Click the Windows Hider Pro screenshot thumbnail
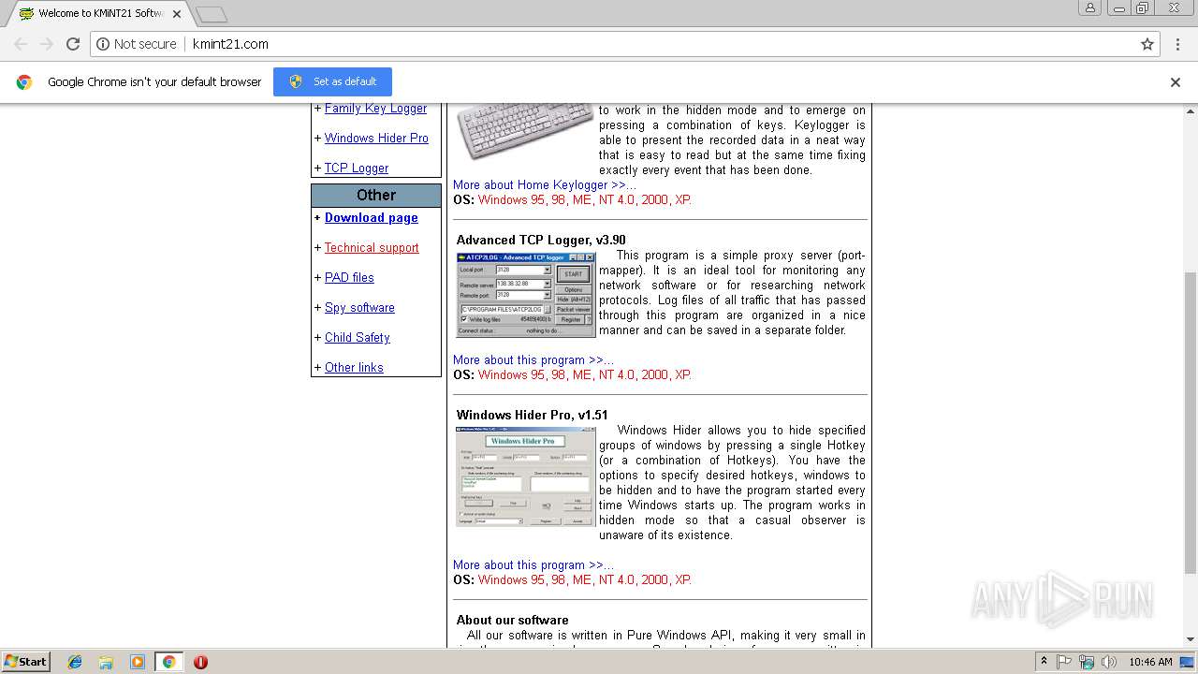 coord(525,477)
